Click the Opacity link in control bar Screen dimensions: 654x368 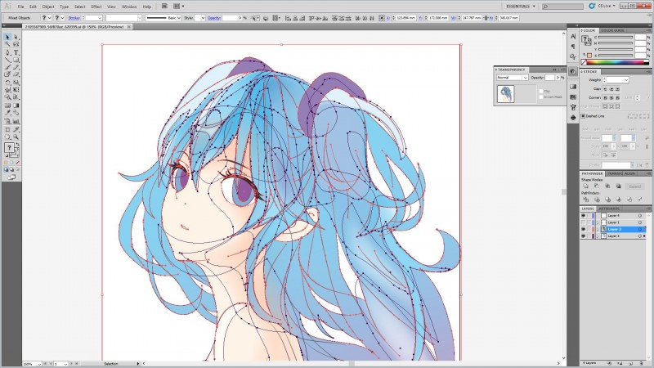[213, 17]
